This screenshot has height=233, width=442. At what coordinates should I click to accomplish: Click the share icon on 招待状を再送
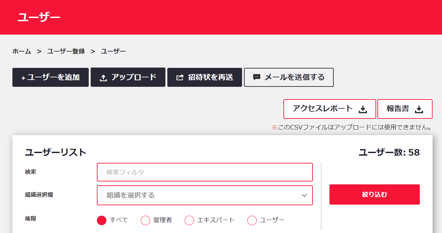click(180, 78)
